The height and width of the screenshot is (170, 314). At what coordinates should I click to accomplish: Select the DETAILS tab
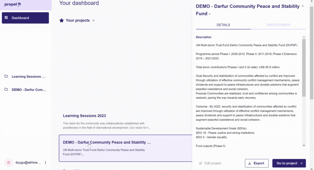[x=223, y=25]
